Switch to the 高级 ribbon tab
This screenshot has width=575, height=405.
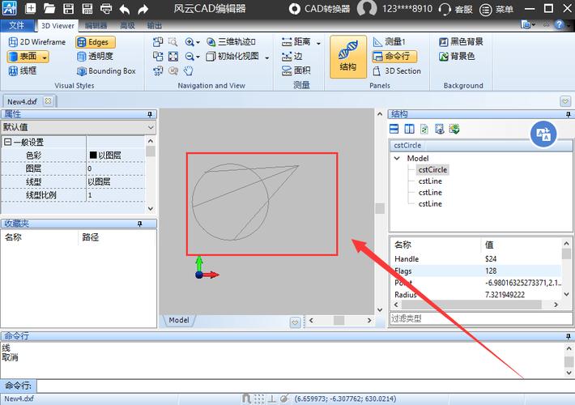[127, 26]
